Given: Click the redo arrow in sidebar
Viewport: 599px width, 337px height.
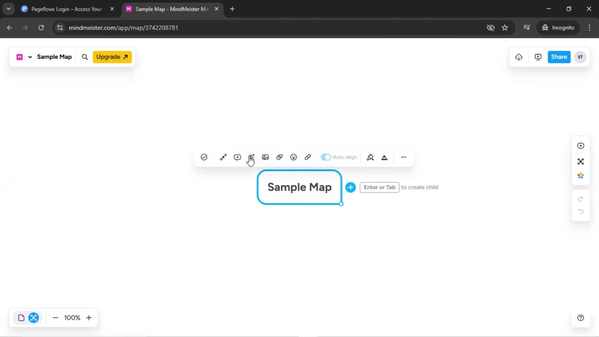Looking at the screenshot, I should 581,199.
